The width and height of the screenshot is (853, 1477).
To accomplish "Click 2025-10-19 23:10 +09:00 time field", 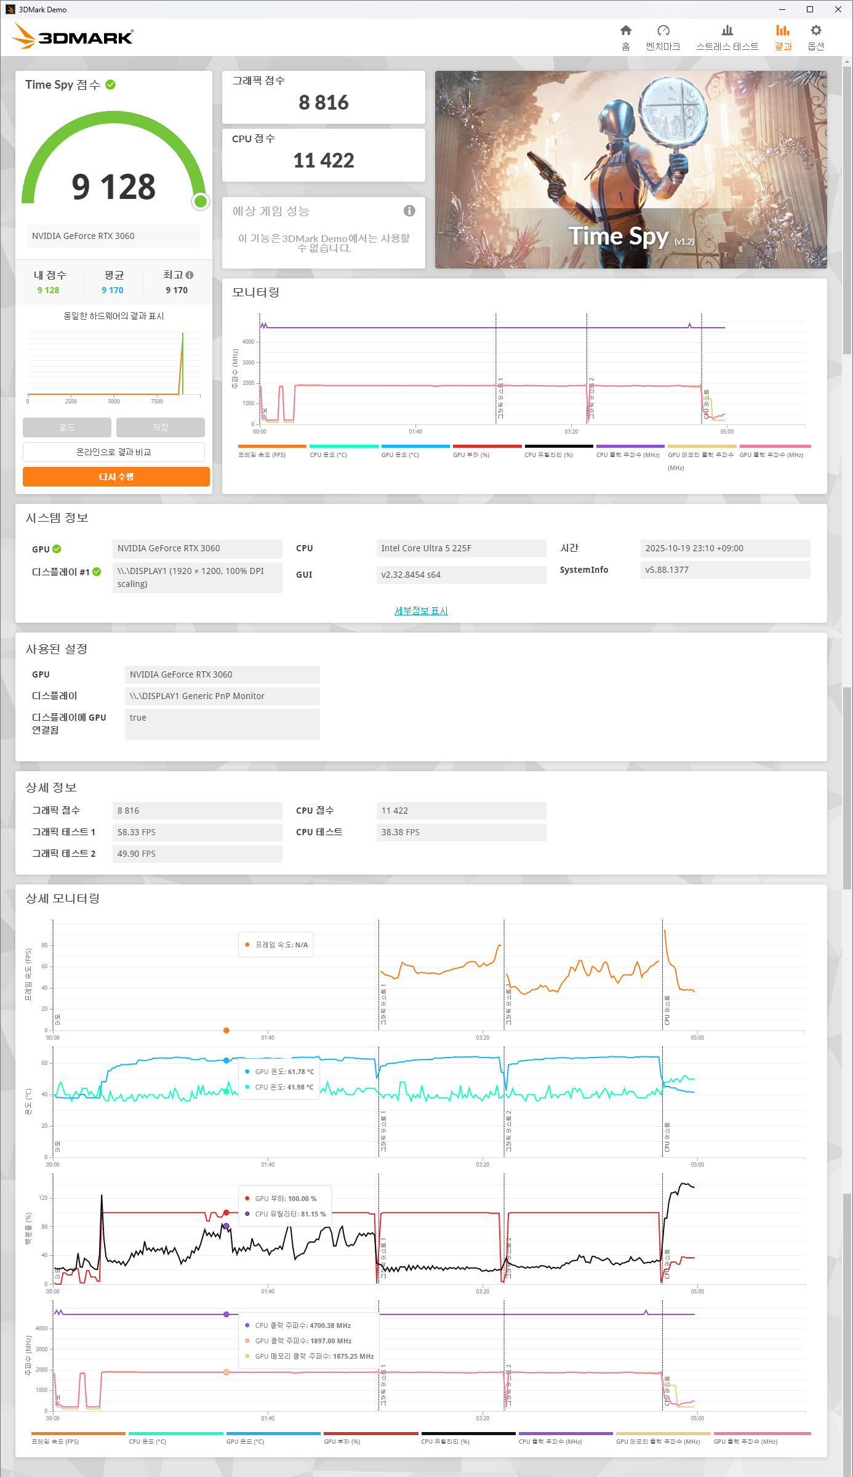I will [725, 548].
